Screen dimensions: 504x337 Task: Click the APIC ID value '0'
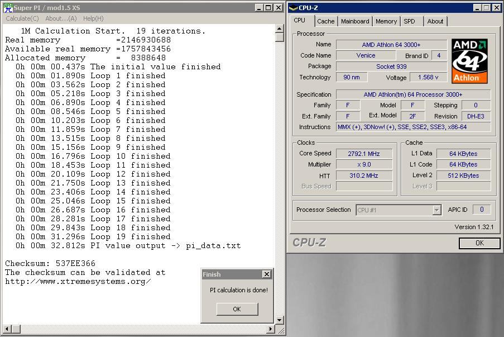coord(482,210)
